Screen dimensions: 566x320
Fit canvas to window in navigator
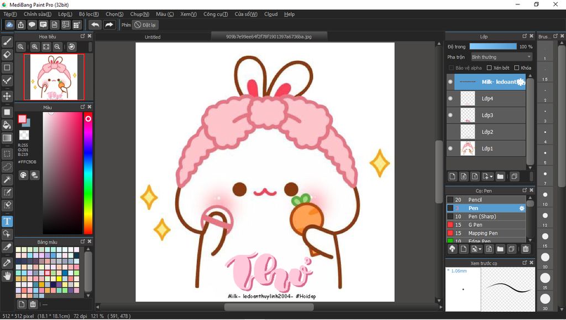click(46, 47)
